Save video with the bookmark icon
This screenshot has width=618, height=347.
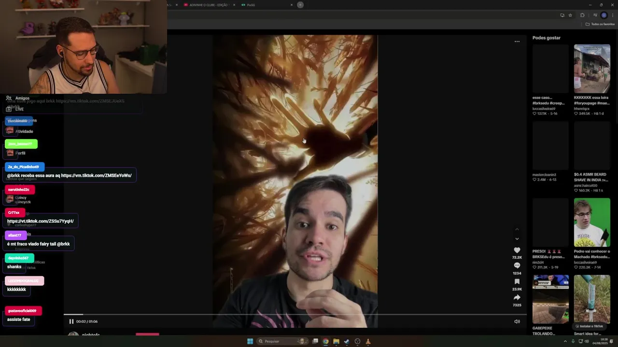pyautogui.click(x=517, y=281)
